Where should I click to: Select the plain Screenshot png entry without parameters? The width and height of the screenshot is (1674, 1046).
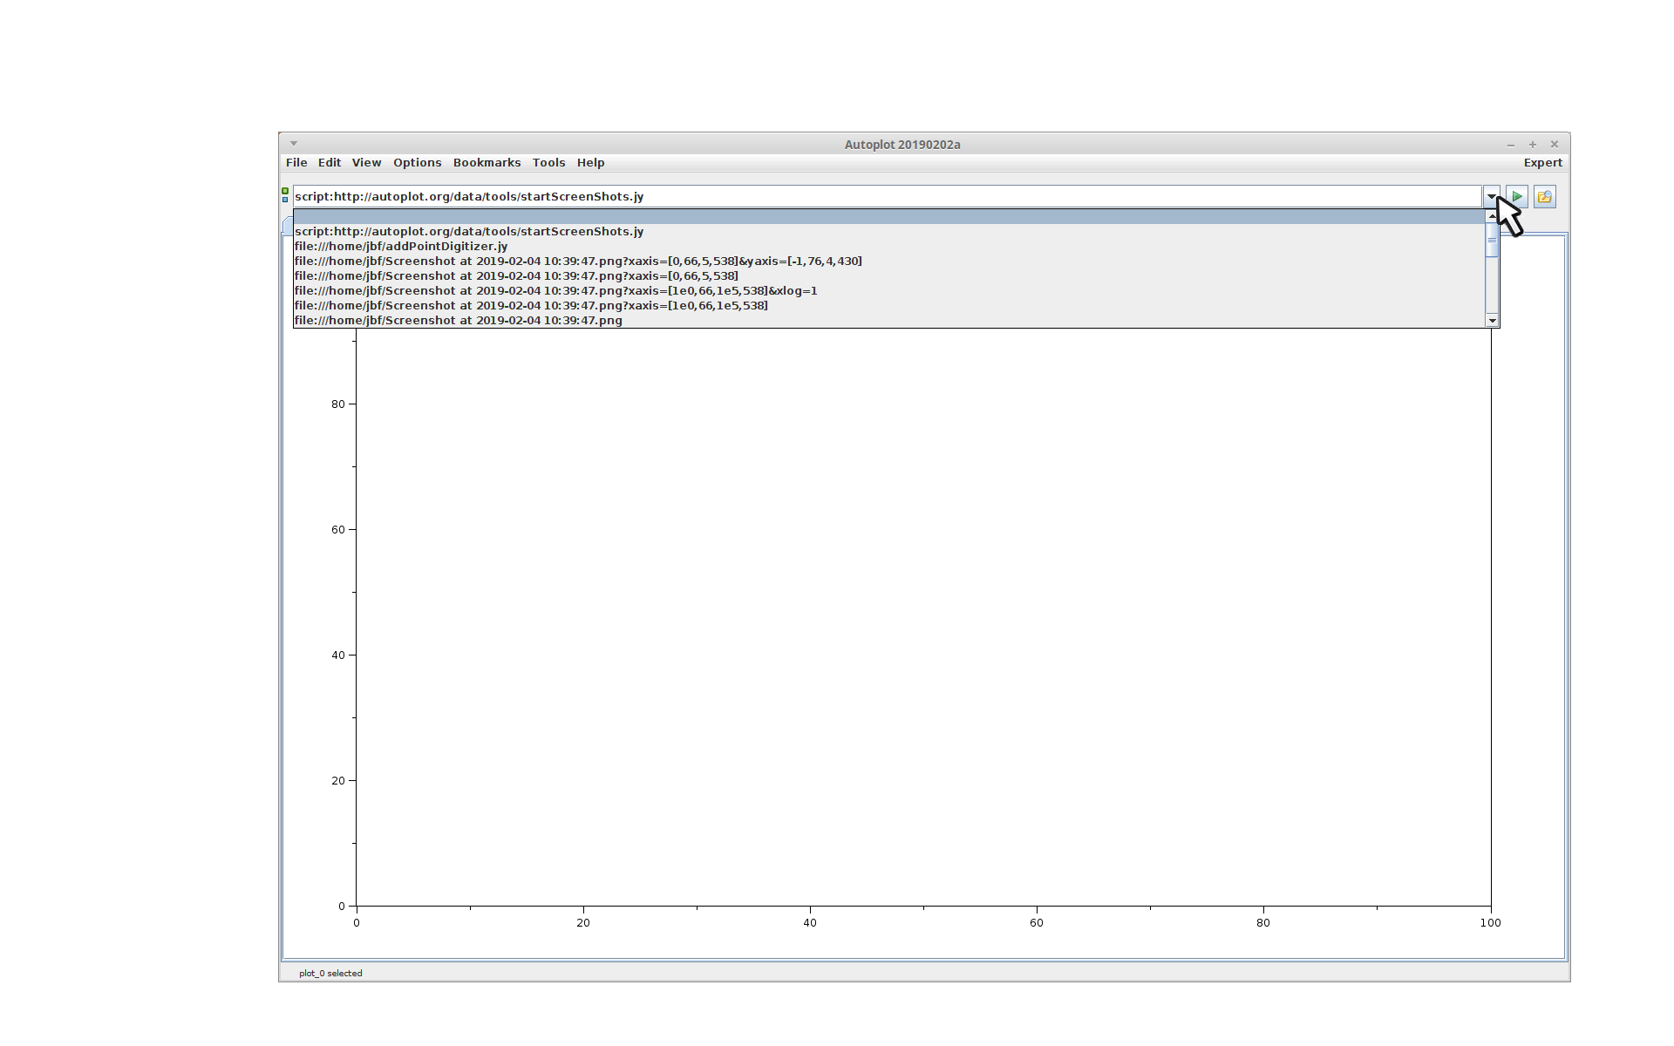pos(889,321)
